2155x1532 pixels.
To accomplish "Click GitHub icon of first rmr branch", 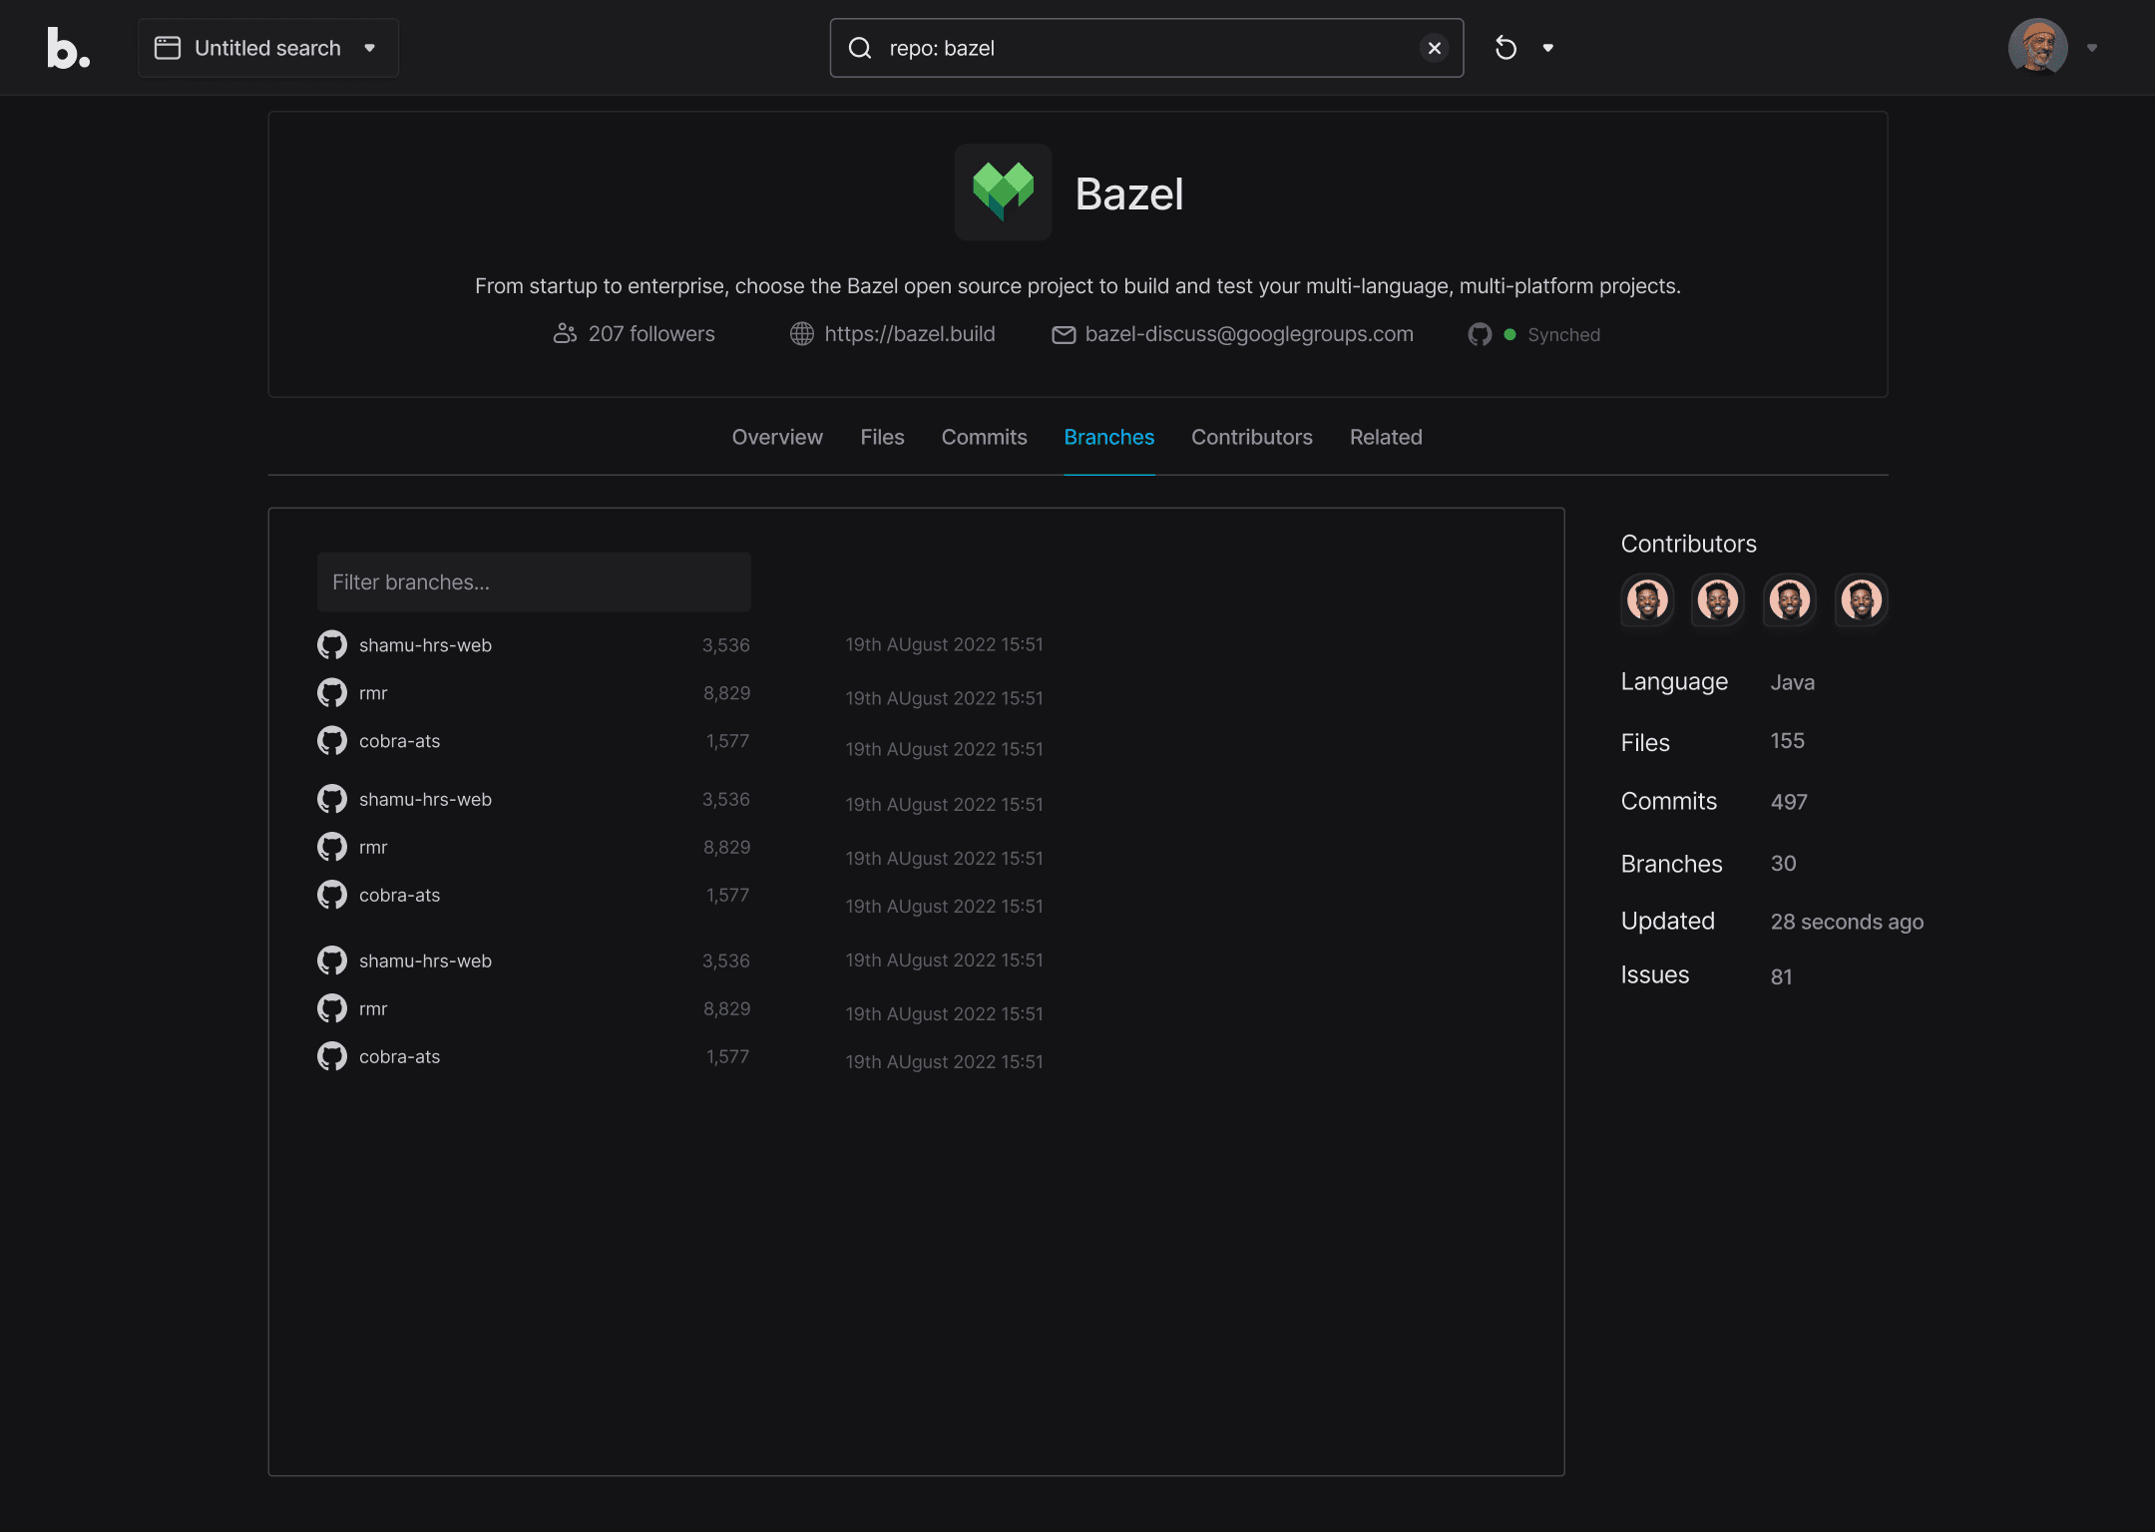I will point(332,693).
